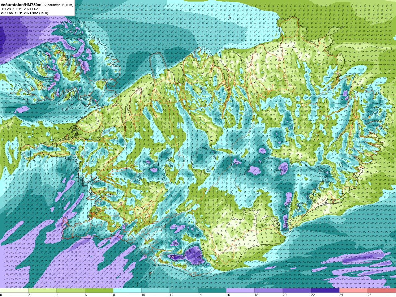Click the aqua 10–12 legend swatch
The width and height of the screenshot is (396, 297).
pyautogui.click(x=156, y=291)
